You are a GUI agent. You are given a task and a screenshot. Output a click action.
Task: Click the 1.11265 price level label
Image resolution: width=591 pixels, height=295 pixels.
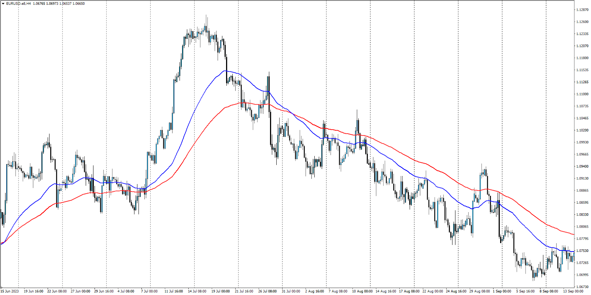(x=583, y=82)
